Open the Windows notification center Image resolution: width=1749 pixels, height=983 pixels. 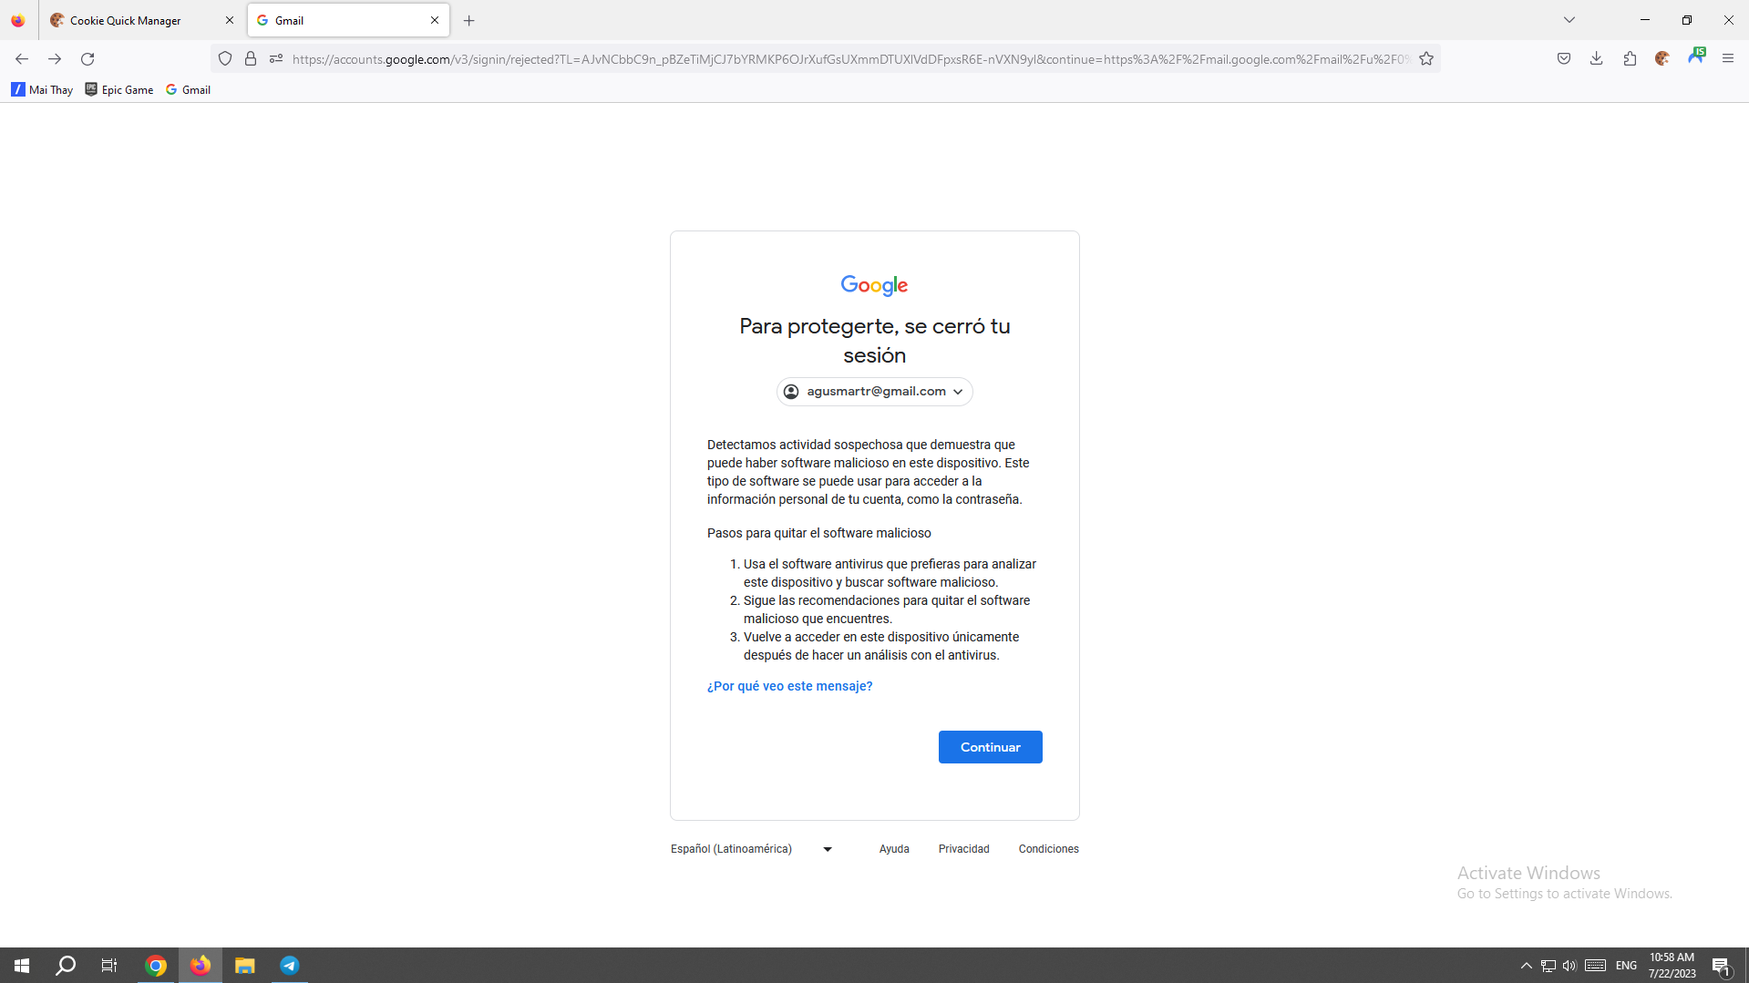[x=1722, y=966]
